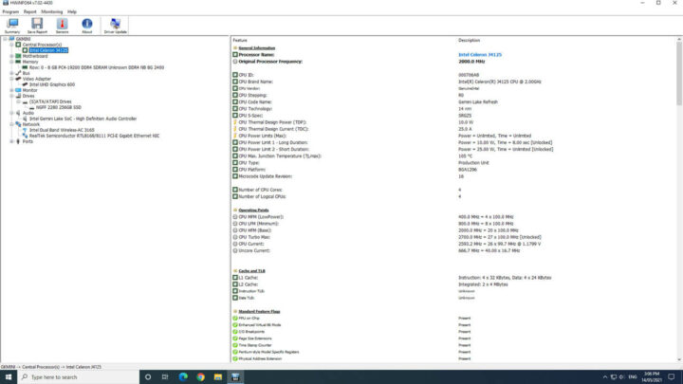This screenshot has height=384, width=683.
Task: Open File Explorer from the taskbar
Action: point(218,377)
